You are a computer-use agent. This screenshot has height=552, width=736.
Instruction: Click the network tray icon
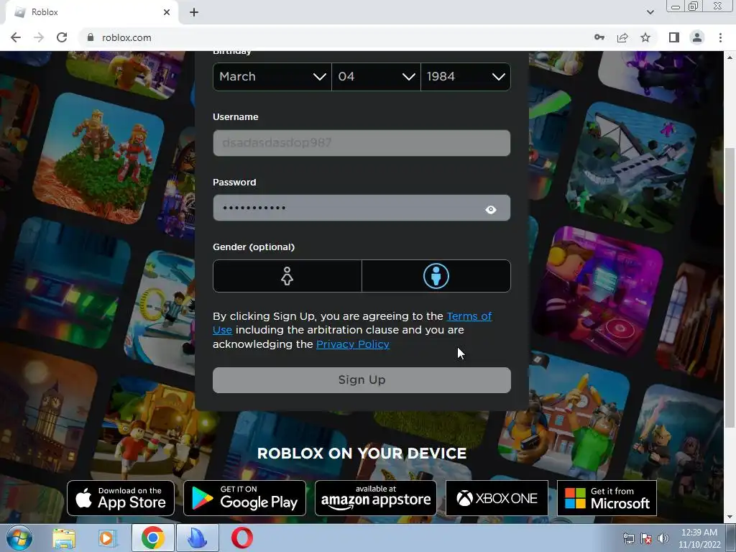click(628, 539)
